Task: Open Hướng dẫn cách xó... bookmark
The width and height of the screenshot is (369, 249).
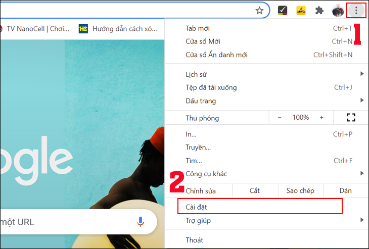Action: (118, 29)
